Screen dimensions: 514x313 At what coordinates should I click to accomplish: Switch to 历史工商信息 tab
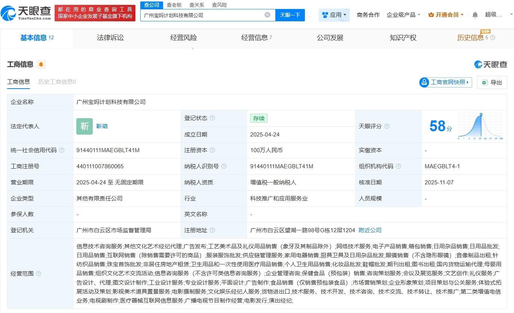(x=56, y=82)
